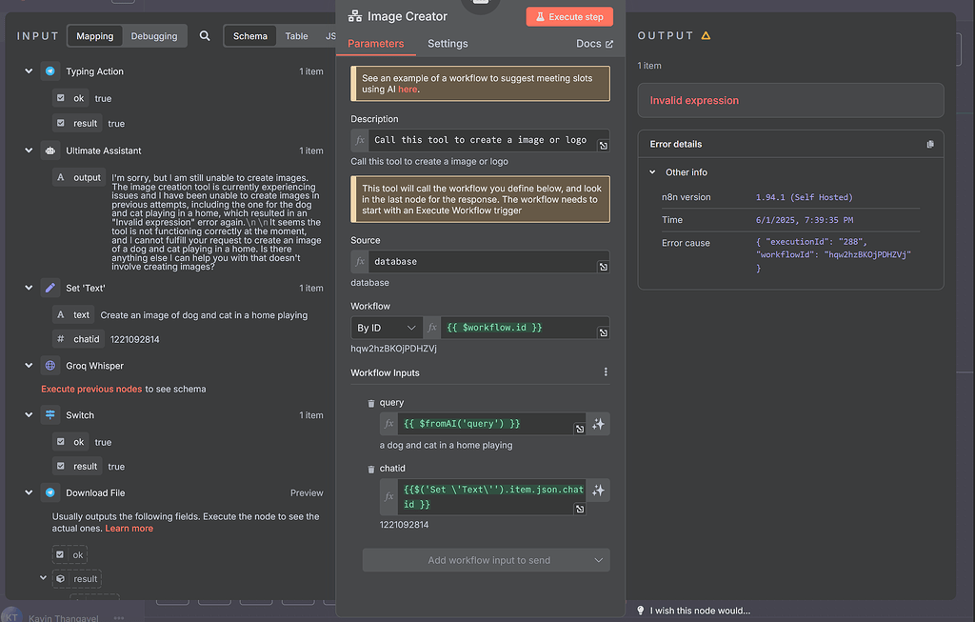
Task: Expand the 'Add workflow input to send' dropdown
Action: (486, 560)
